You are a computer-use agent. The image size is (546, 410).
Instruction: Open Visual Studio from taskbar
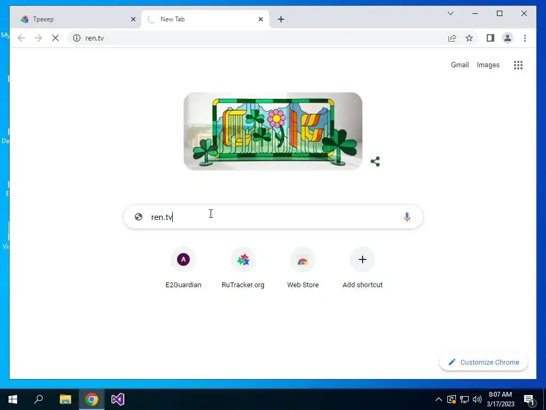(118, 399)
